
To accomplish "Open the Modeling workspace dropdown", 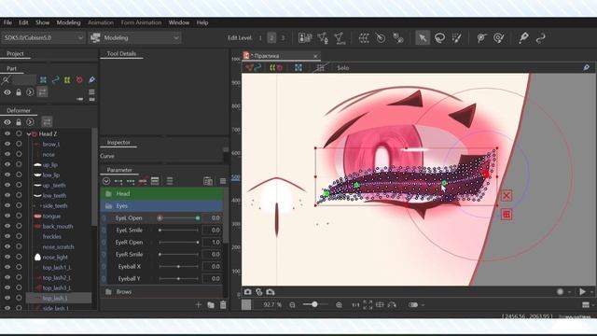I will (x=134, y=37).
